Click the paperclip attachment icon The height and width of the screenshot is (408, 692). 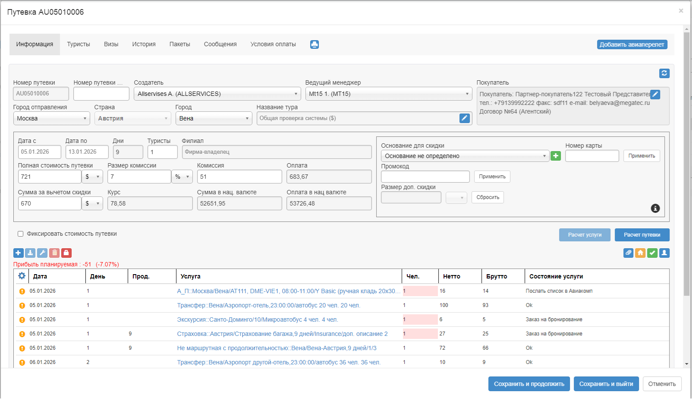pyautogui.click(x=629, y=253)
